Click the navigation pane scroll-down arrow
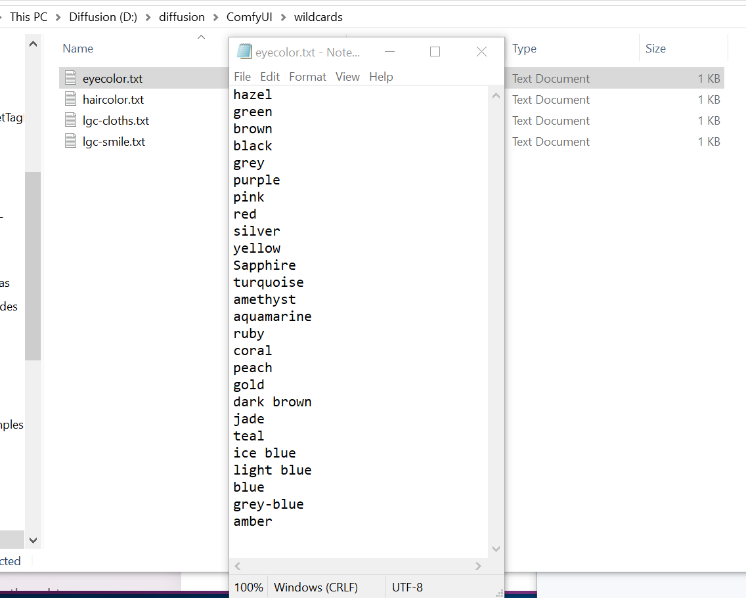The image size is (746, 598). coord(33,540)
